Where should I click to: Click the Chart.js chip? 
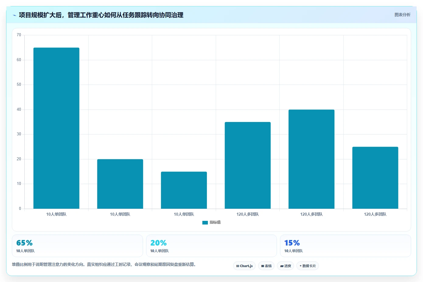point(244,266)
